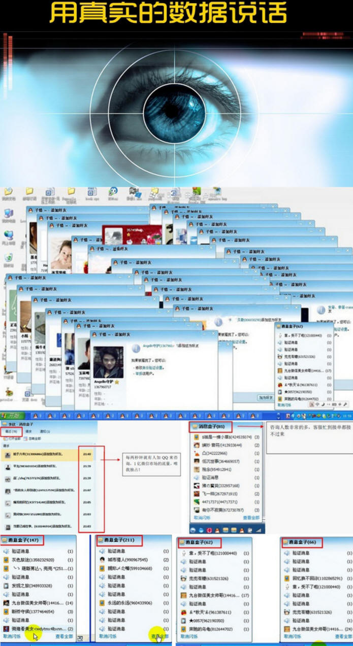Open My Documents icon on desktop
Image resolution: width=353 pixels, height=646 pixels.
(x=8, y=193)
